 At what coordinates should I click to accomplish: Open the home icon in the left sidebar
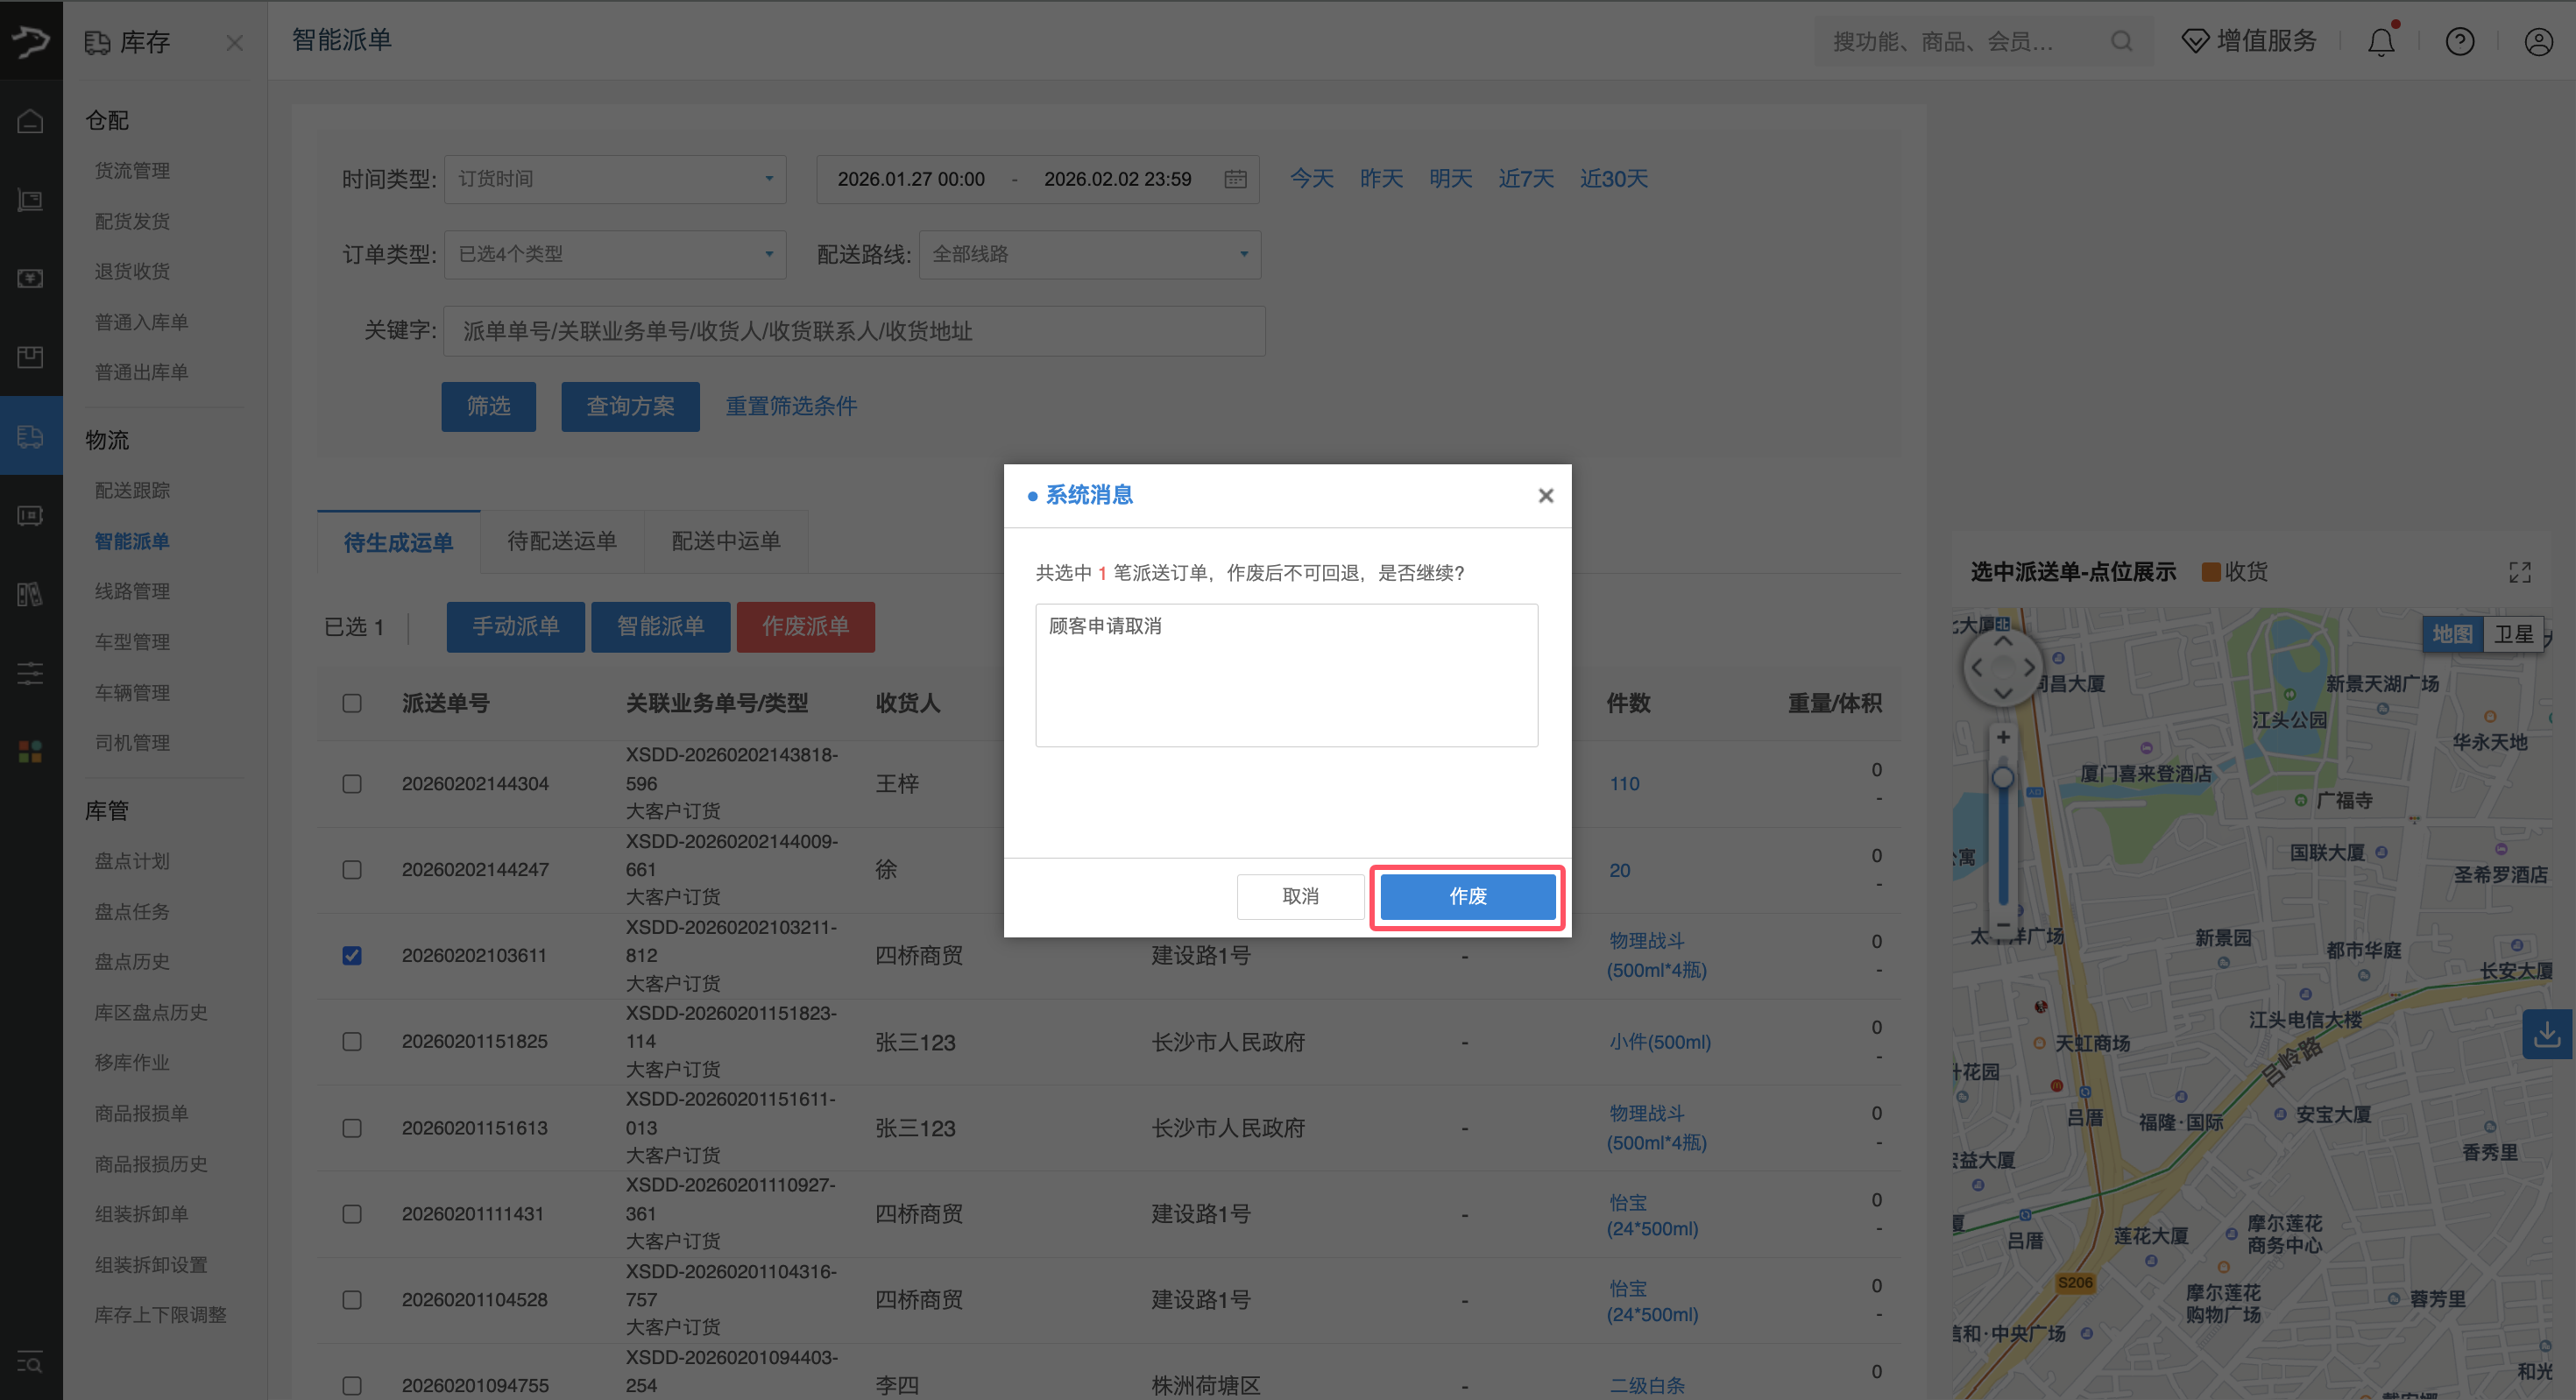(x=30, y=120)
